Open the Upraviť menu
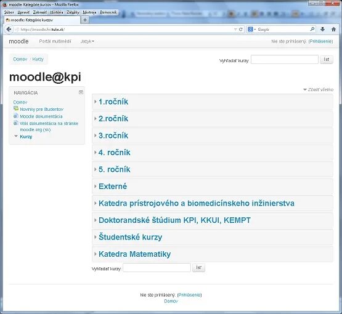Viewport: 342px width, 314px height. pos(23,12)
